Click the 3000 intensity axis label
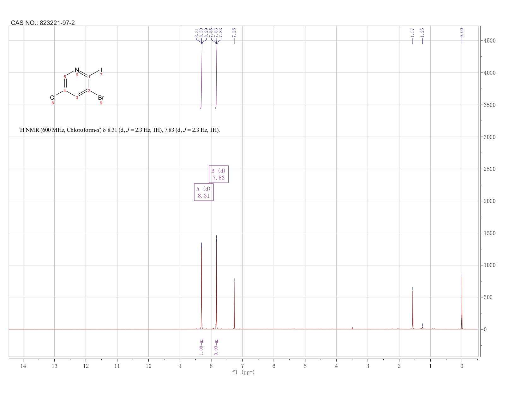The width and height of the screenshot is (521, 402). 489,137
